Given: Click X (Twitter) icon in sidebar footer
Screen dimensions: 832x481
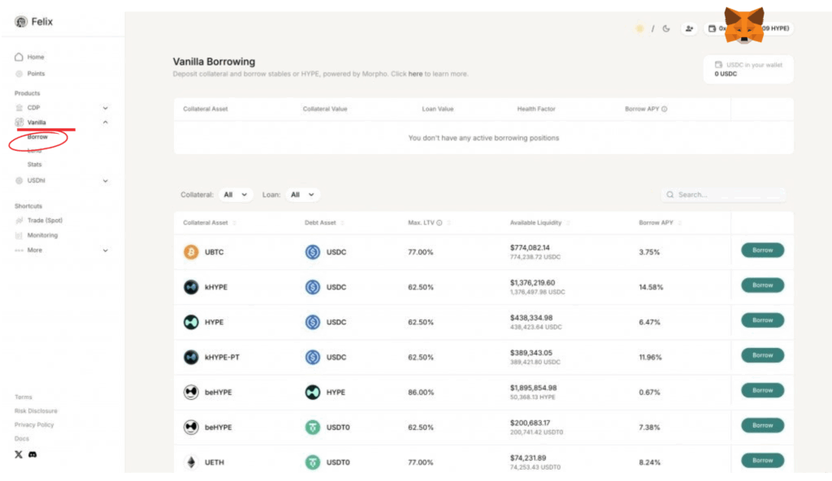Looking at the screenshot, I should click(x=19, y=454).
